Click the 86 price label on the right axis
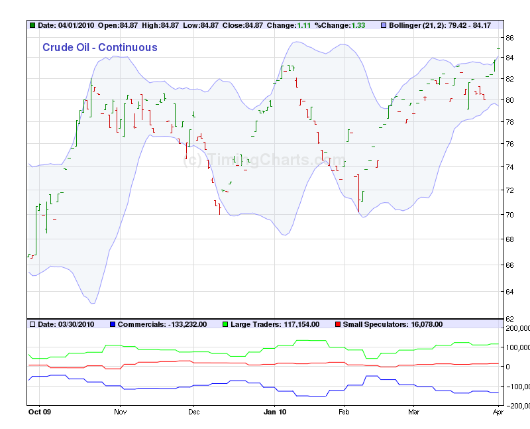 click(510, 38)
